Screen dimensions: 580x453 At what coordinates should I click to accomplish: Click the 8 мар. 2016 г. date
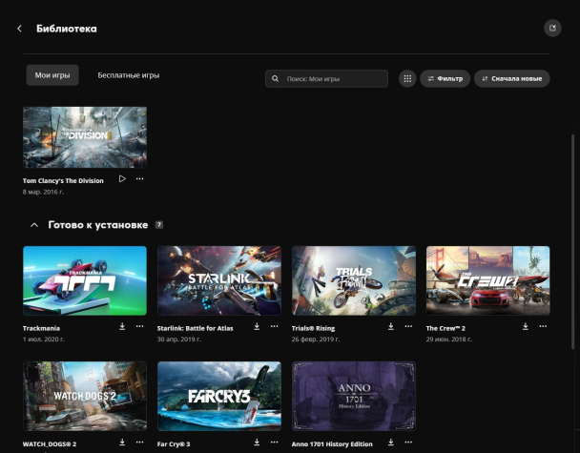pyautogui.click(x=43, y=192)
